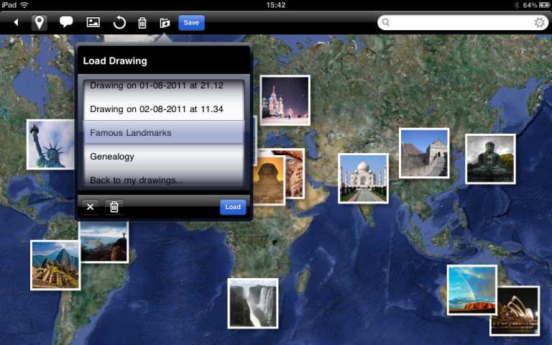
Task: Select the map pin marker tool
Action: [x=39, y=22]
